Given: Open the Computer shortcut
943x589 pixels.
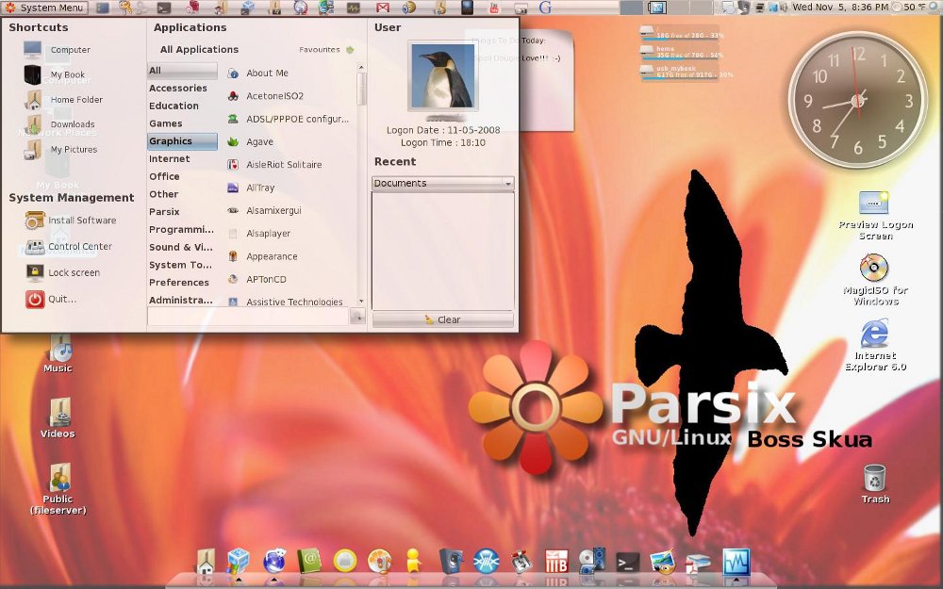Looking at the screenshot, I should coord(58,50).
